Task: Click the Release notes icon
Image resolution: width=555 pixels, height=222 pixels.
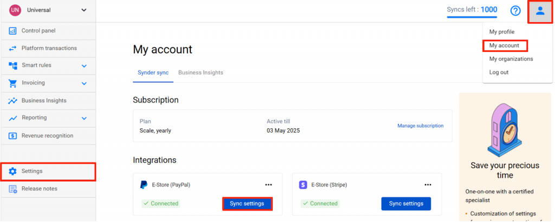Action: [12, 189]
